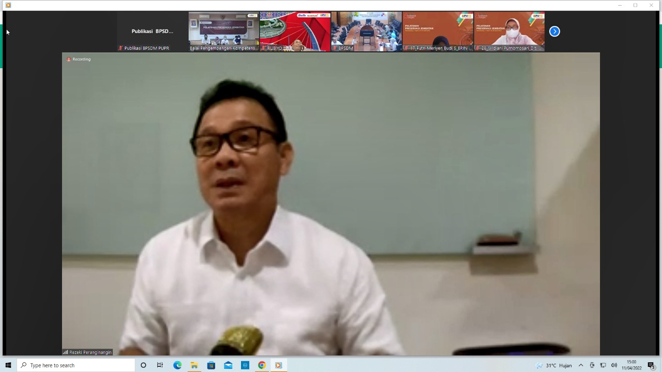Open the 15:00 clock and calendar

tap(631, 365)
